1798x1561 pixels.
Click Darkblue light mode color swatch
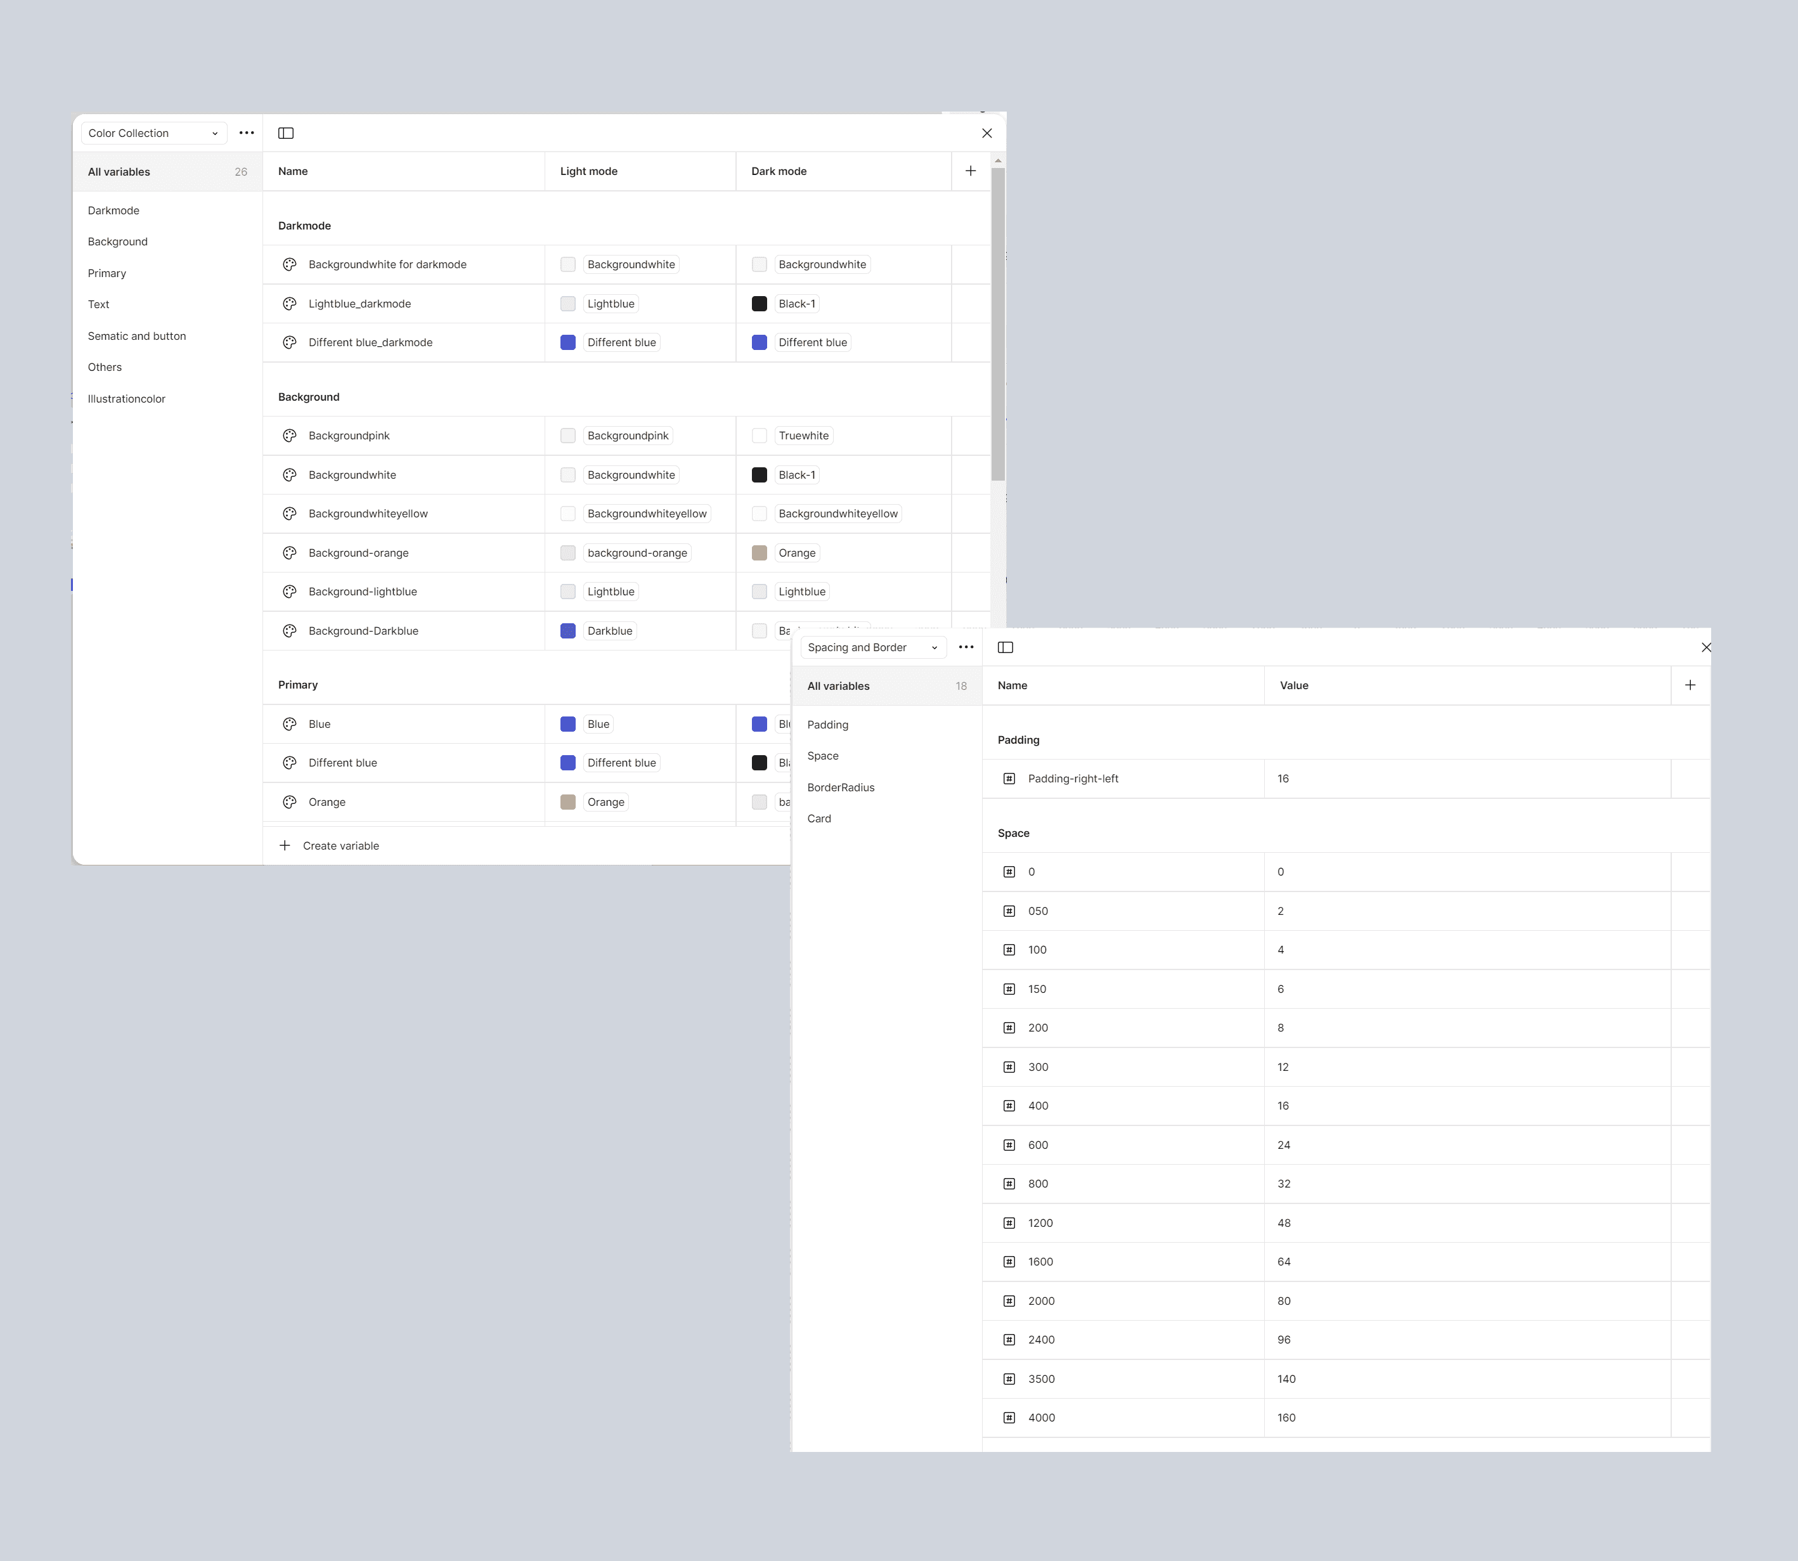tap(568, 631)
